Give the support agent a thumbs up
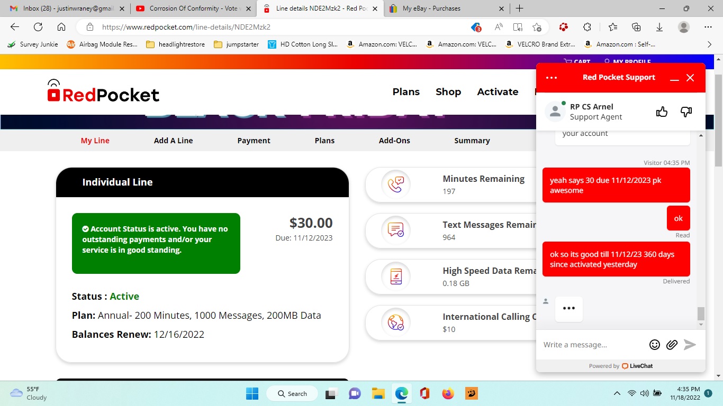 tap(662, 112)
